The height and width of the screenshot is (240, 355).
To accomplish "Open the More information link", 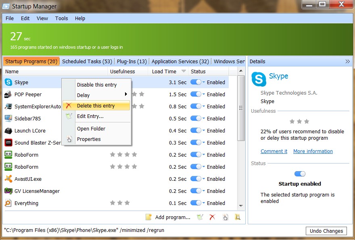I will [x=313, y=151].
